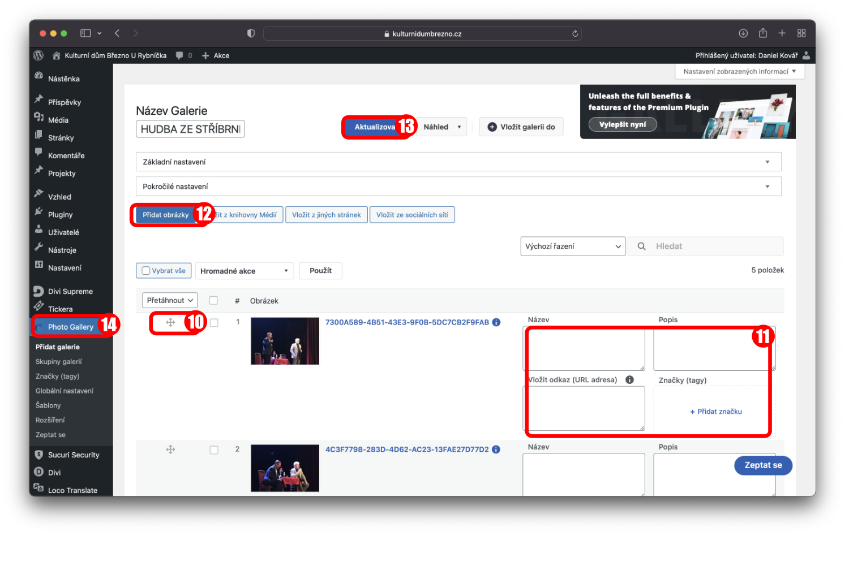Toggle the Vybrat vše checkbox
Image resolution: width=849 pixels, height=571 pixels.
(146, 271)
